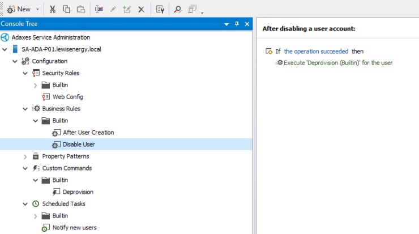Select the Configuration tree item
This screenshot has height=234, width=419.
point(50,61)
